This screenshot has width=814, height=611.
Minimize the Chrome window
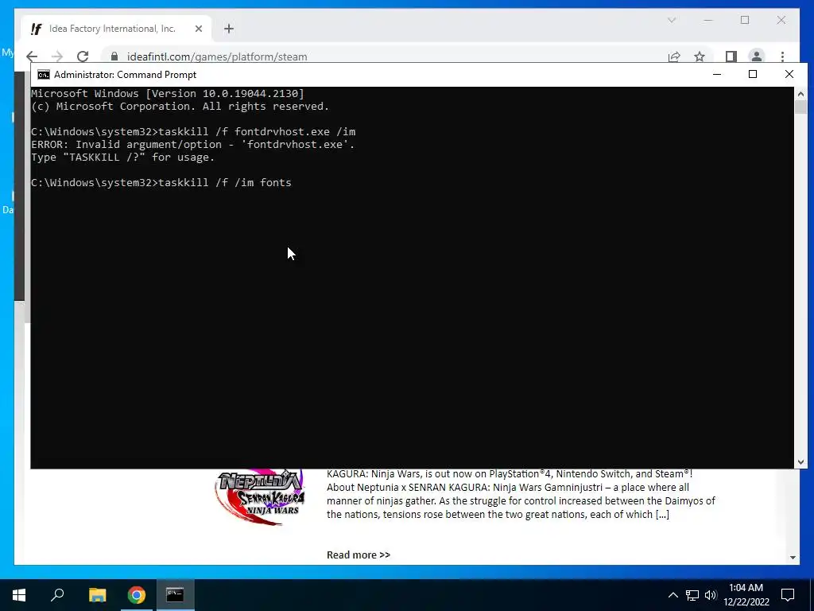pyautogui.click(x=708, y=20)
